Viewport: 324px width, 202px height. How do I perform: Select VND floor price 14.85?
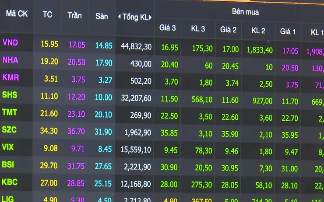(x=104, y=45)
